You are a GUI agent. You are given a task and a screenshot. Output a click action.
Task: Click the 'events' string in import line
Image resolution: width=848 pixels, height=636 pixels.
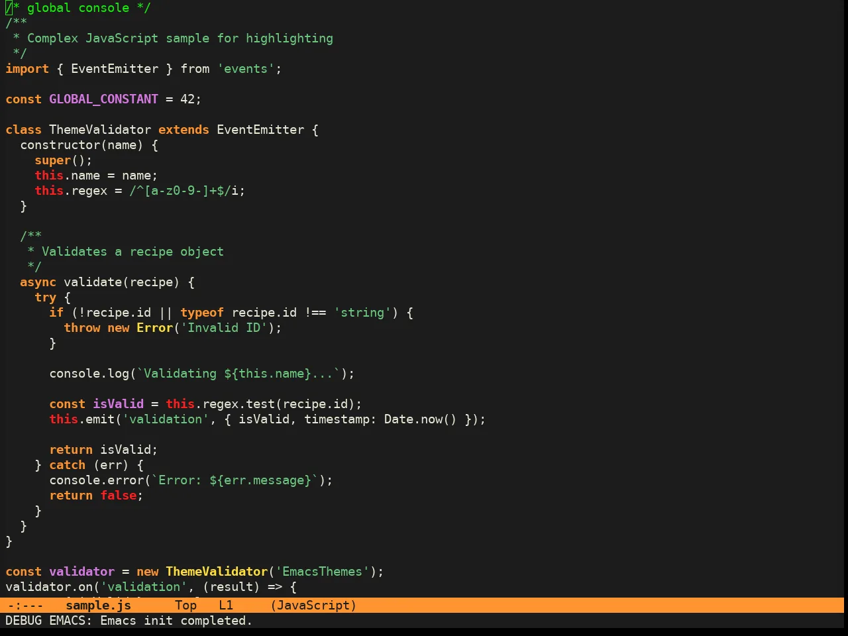(246, 69)
